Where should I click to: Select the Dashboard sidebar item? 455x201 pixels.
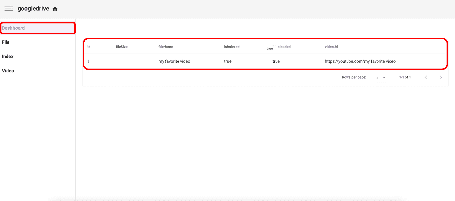[x=38, y=28]
